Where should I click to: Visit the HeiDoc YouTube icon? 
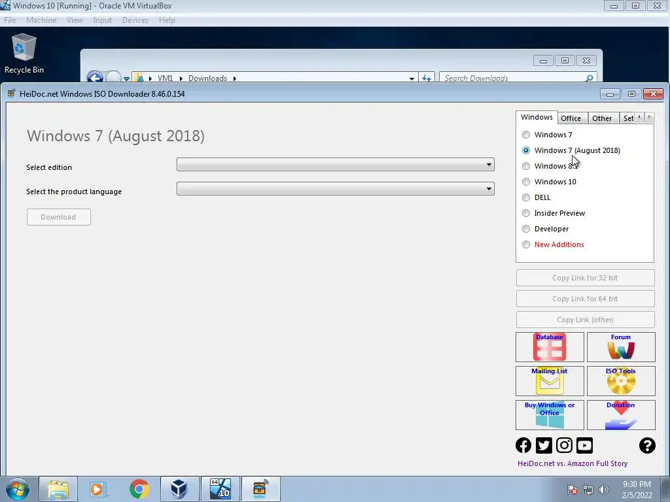pos(584,445)
